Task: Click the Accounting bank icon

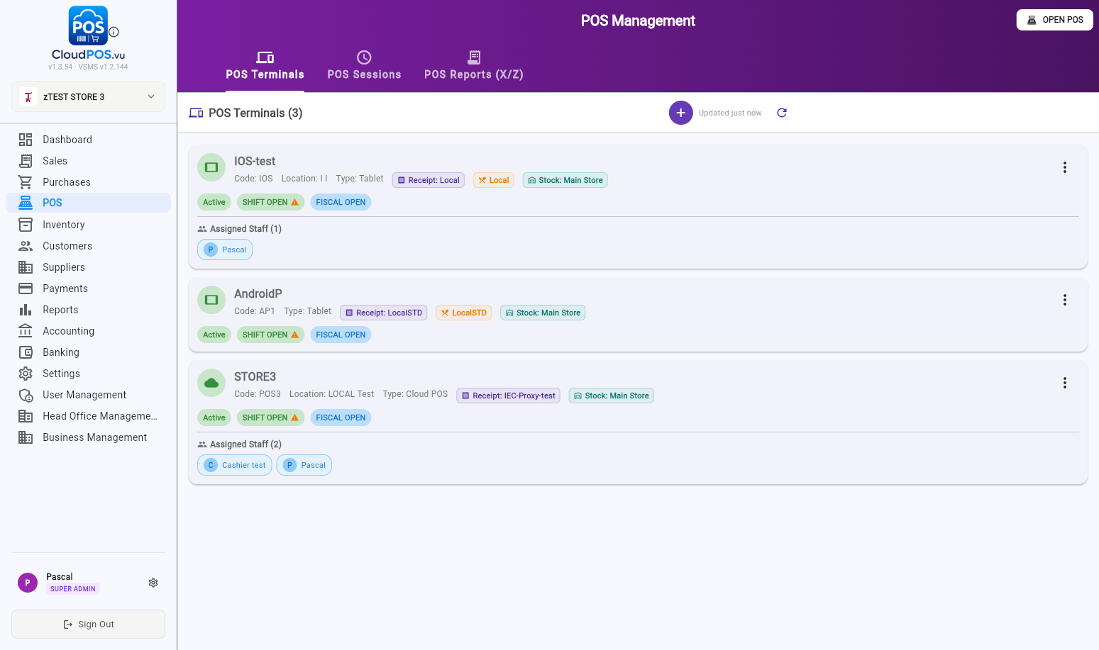Action: tap(26, 331)
